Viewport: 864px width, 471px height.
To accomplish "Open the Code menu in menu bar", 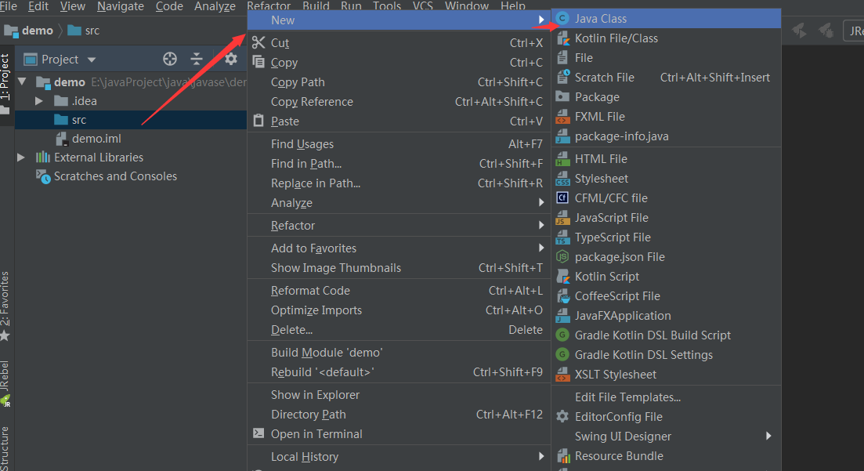I will 169,6.
